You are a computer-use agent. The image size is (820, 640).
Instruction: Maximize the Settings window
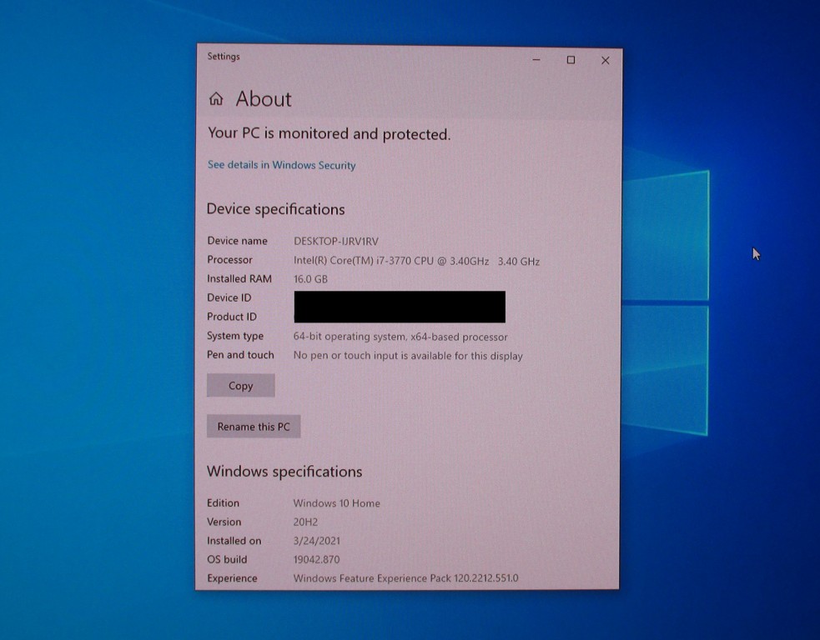point(571,60)
